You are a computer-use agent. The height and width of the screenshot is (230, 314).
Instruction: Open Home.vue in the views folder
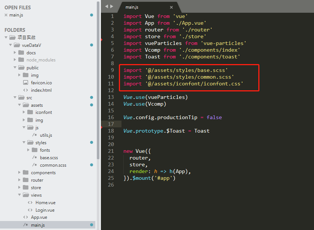pos(46,203)
